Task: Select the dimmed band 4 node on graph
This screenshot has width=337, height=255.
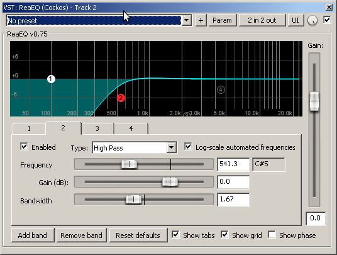Action: 221,90
